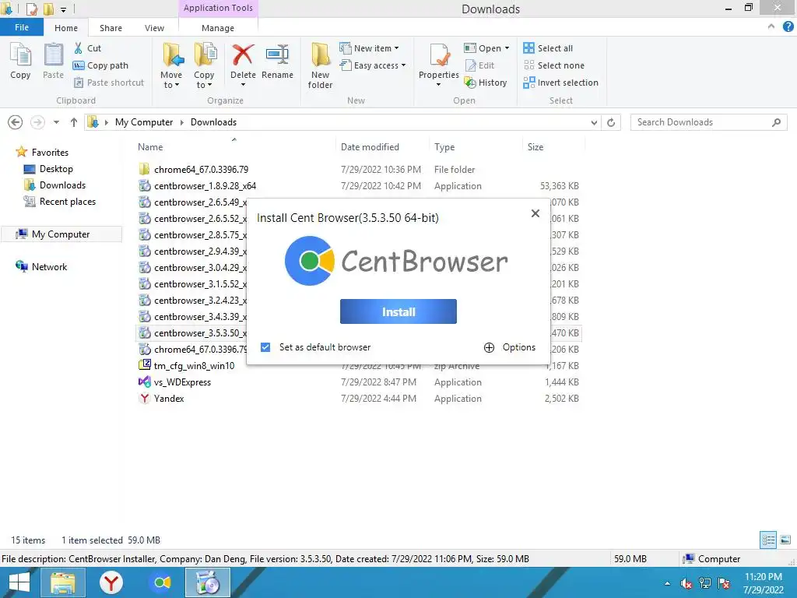Open recent locations dropdown arrow

pyautogui.click(x=56, y=122)
